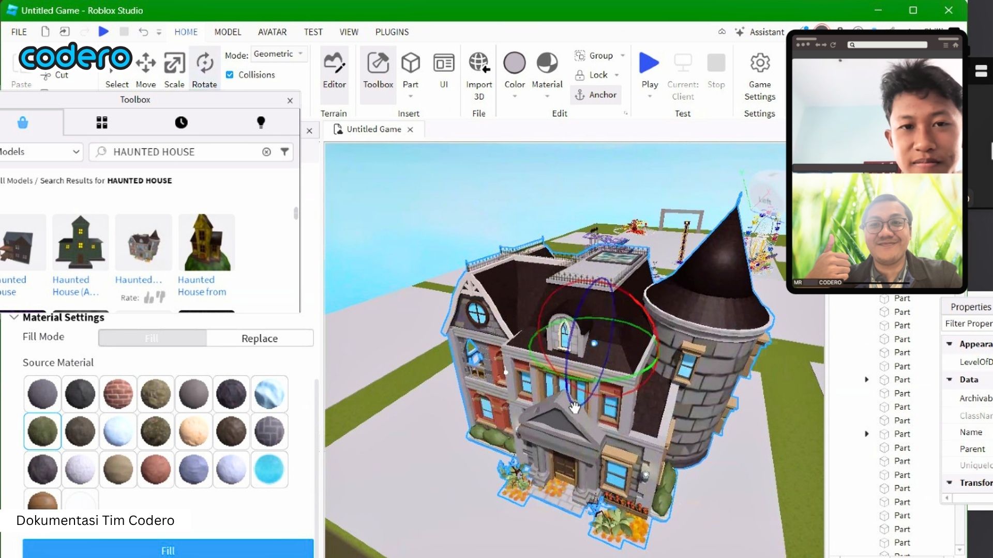Click the quick-access run arrow

(x=103, y=32)
